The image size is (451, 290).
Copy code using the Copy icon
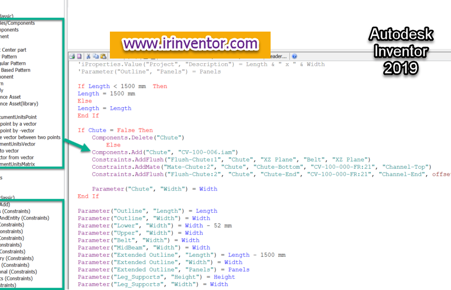[96, 56]
